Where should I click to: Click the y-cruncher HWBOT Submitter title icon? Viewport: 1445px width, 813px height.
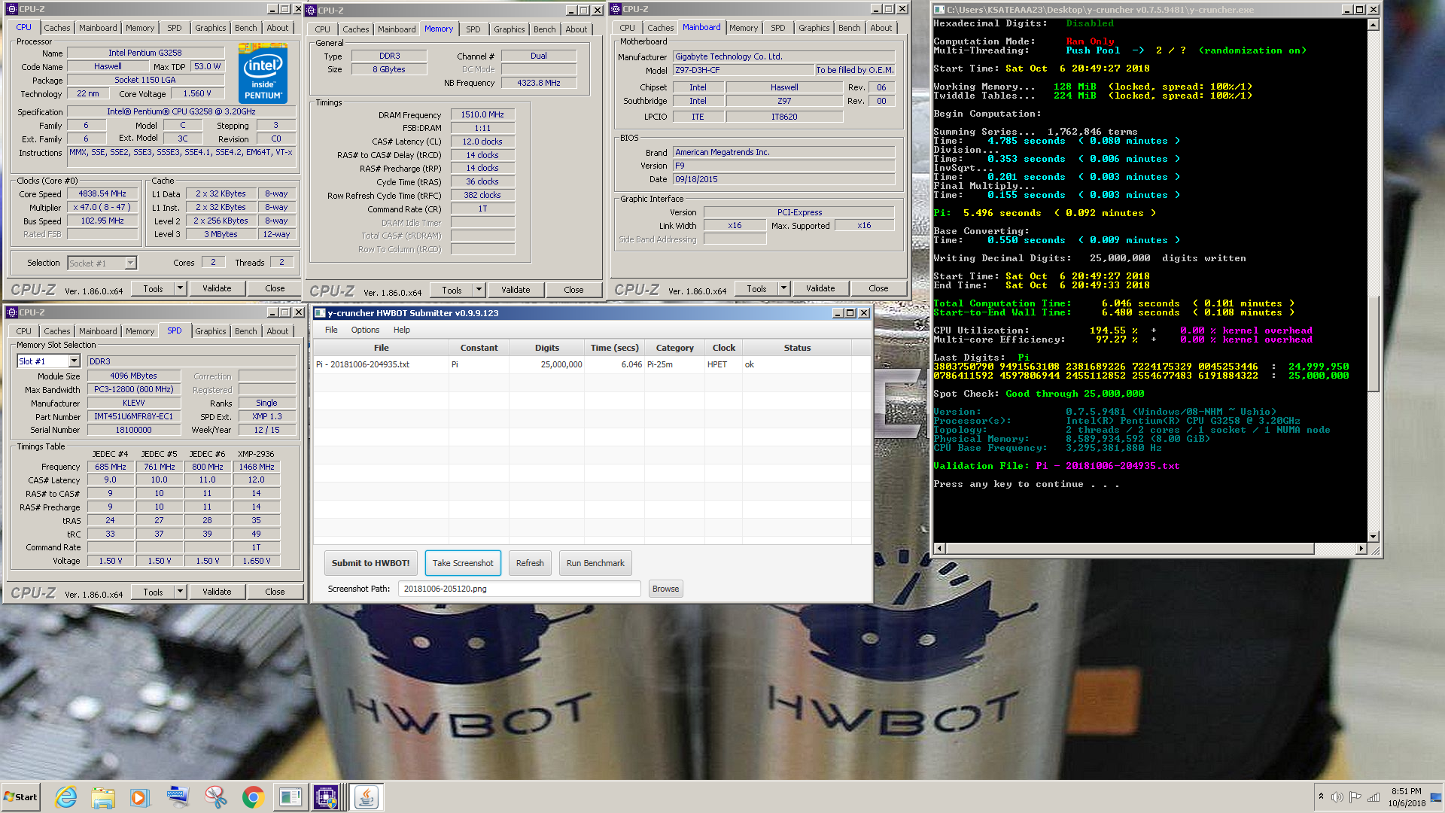coord(320,313)
